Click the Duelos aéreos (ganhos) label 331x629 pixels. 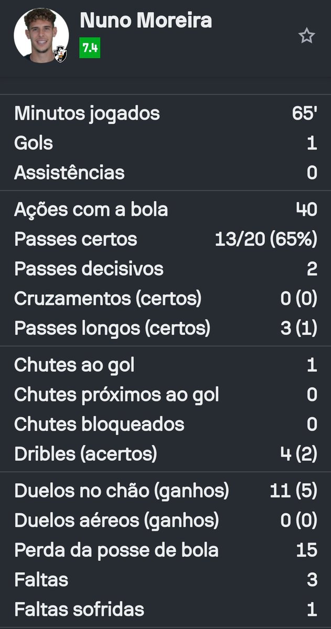click(x=116, y=520)
